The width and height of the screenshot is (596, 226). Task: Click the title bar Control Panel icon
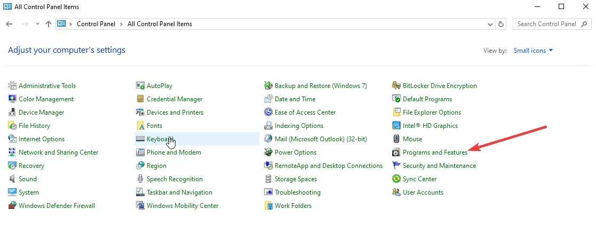pyautogui.click(x=7, y=6)
